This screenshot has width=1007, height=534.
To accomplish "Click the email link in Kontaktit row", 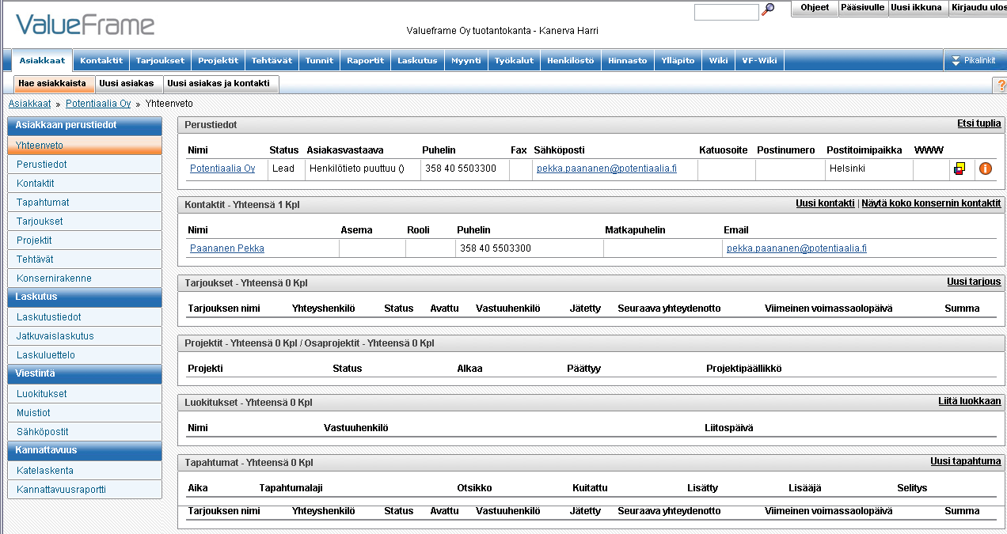I will tap(796, 248).
